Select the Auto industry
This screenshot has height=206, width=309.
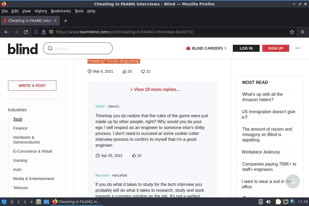(x=17, y=170)
